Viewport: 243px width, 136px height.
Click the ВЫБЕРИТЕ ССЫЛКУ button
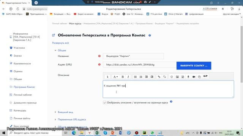click(194, 65)
